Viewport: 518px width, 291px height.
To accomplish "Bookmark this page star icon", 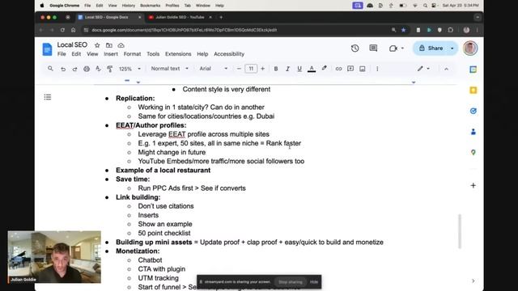I will [x=403, y=30].
